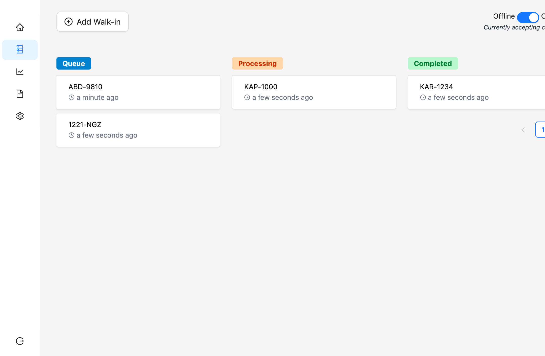Screen dimensions: 545x356
Task: Click clock icon on KAP-1000 card
Action: (x=247, y=97)
